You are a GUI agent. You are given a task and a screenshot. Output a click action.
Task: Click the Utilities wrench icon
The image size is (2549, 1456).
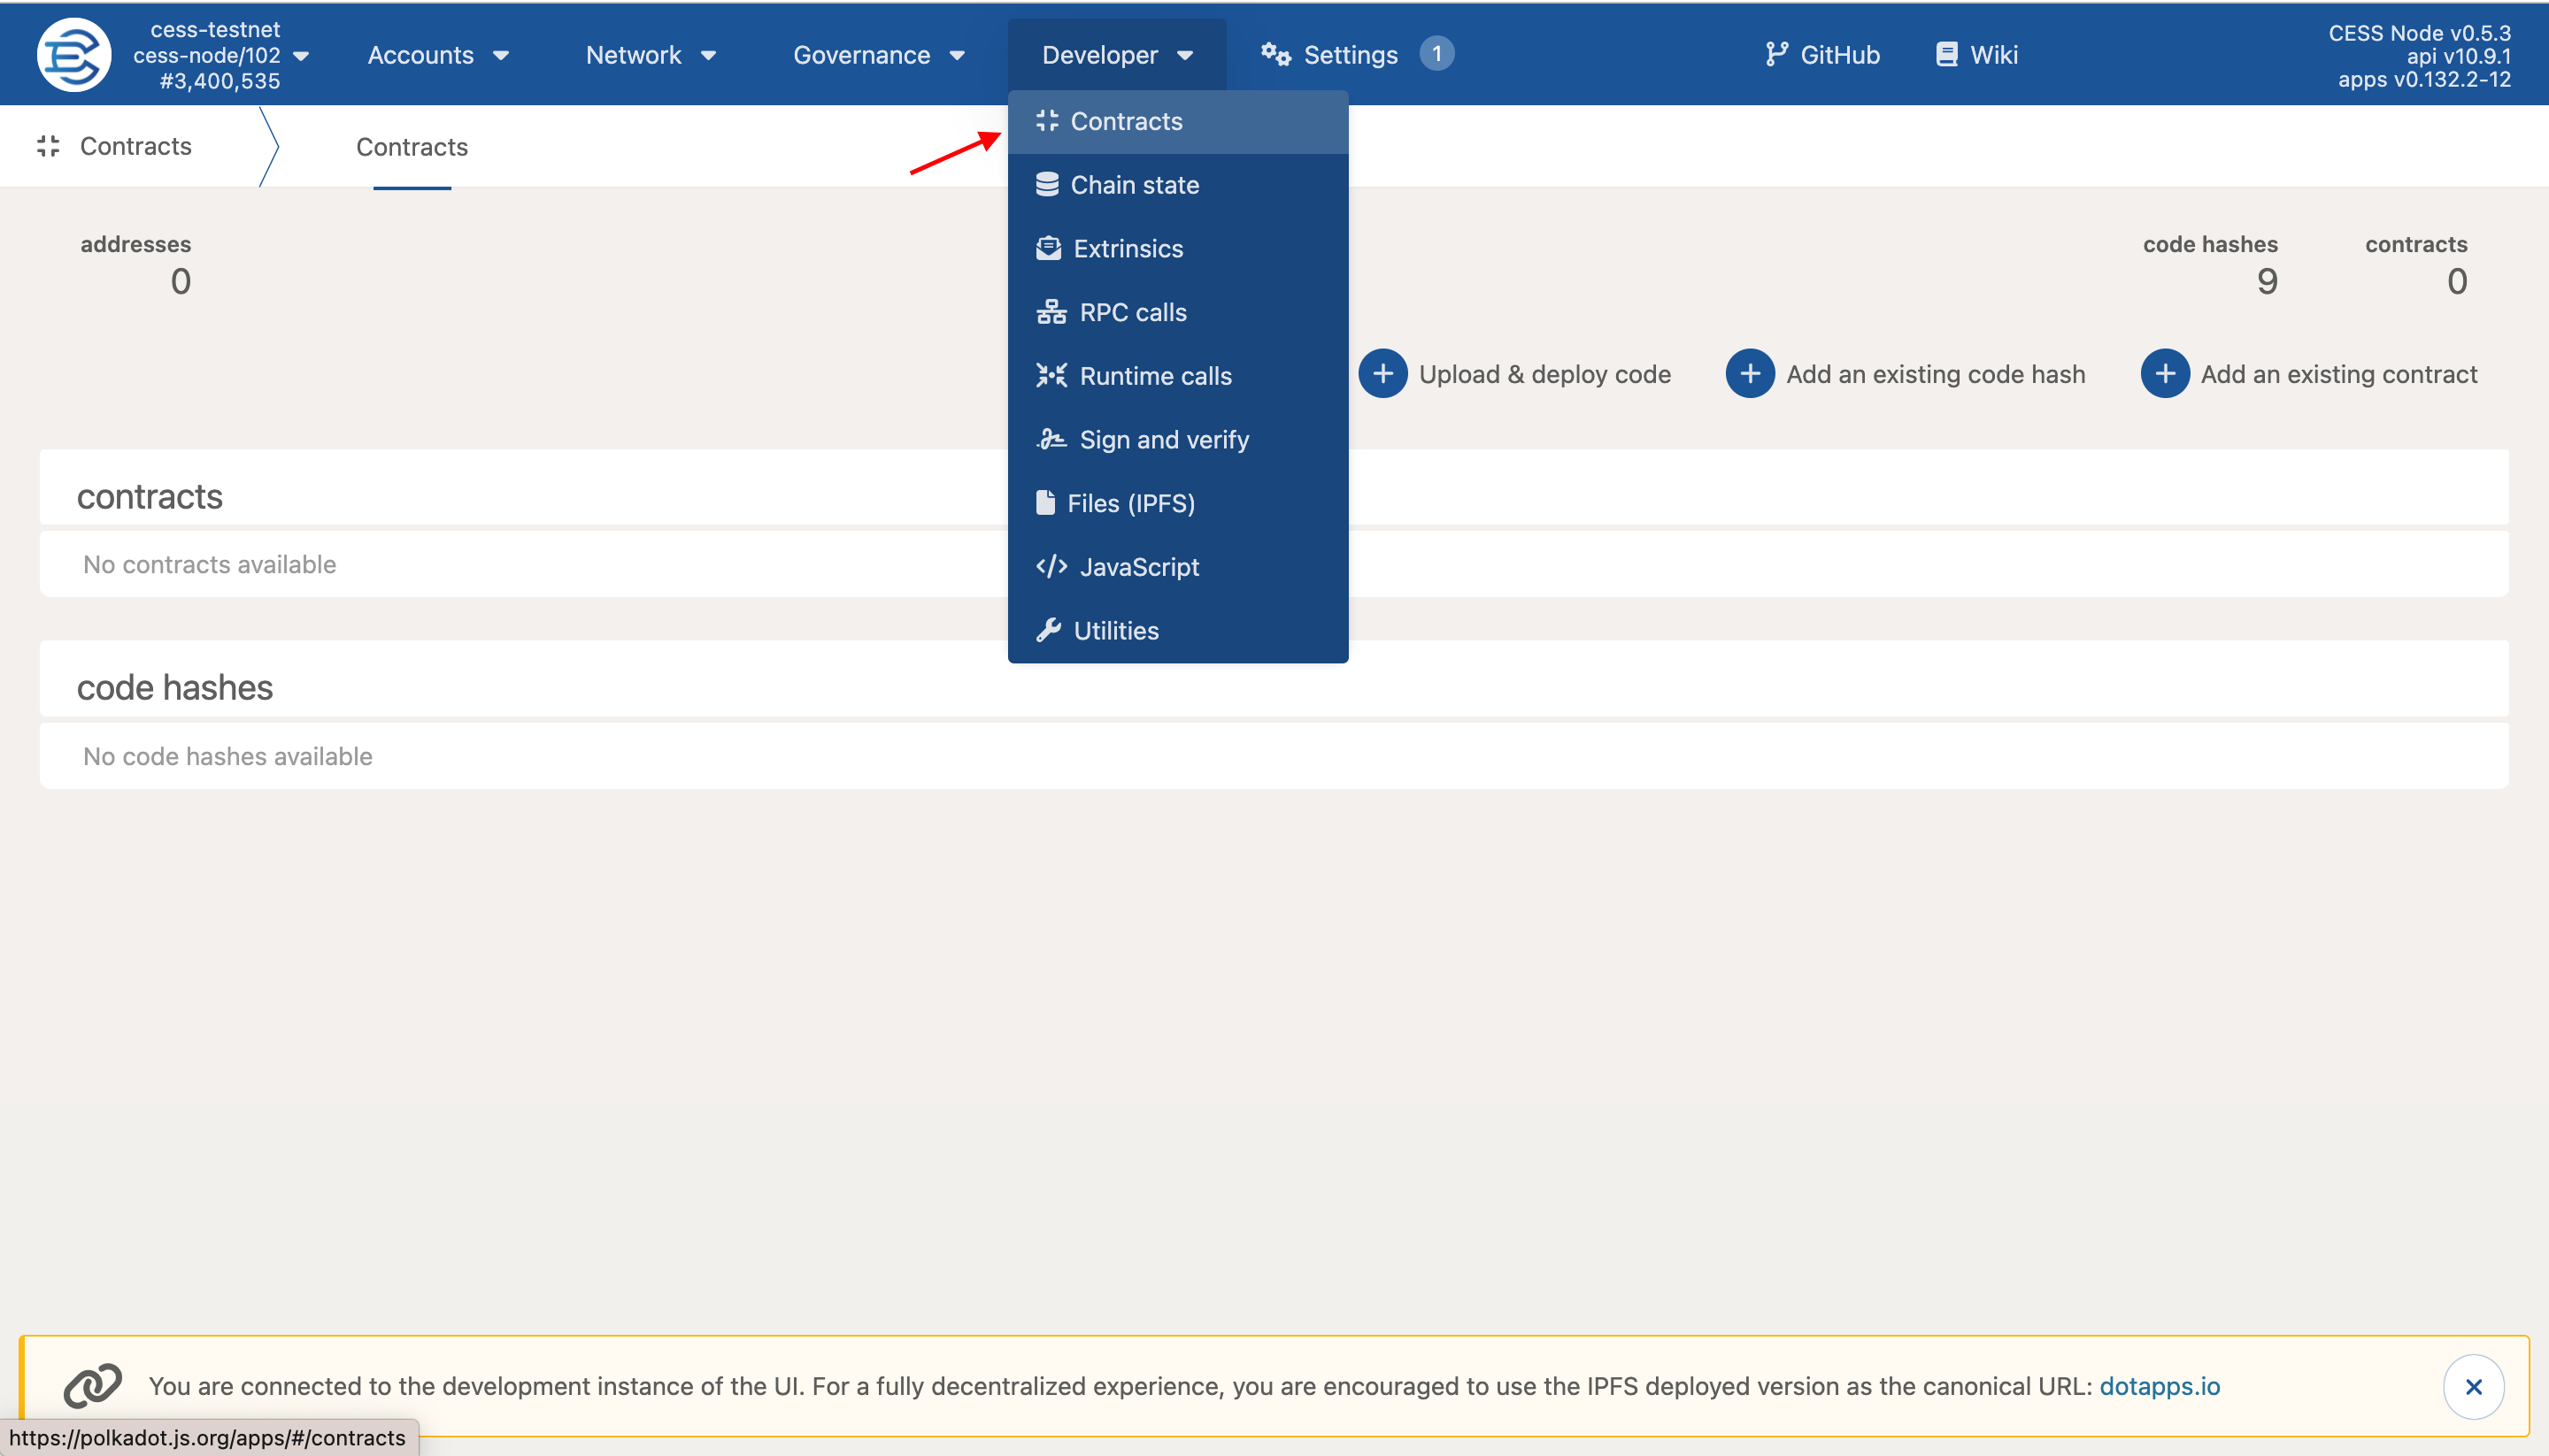pos(1049,630)
